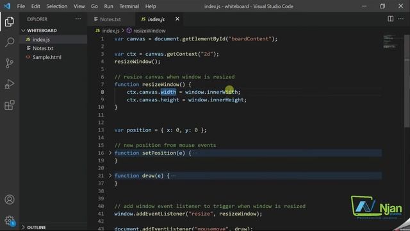Screen dimensions: 410x231
Task: Click the text file icon beside Notes.txt in Explorer
Action: click(x=28, y=48)
